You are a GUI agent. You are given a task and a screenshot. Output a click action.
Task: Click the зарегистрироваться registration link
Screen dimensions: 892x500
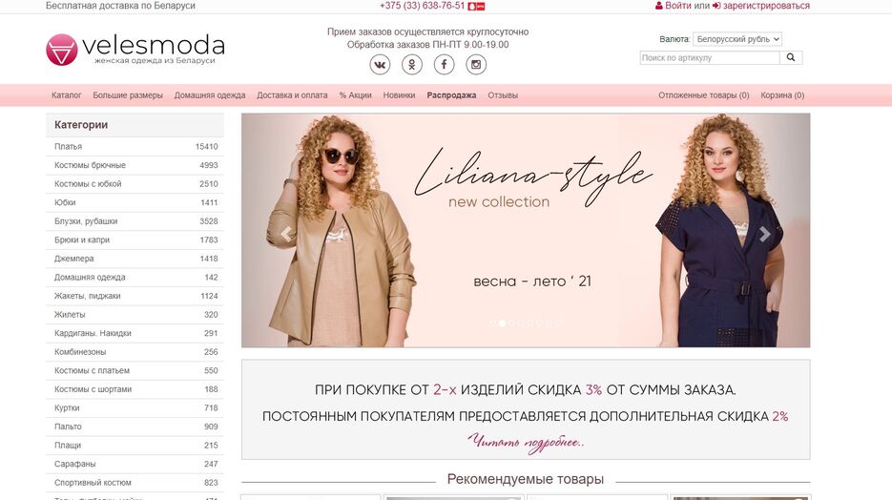(x=766, y=6)
